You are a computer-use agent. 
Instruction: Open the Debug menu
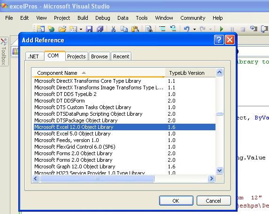coord(103,18)
